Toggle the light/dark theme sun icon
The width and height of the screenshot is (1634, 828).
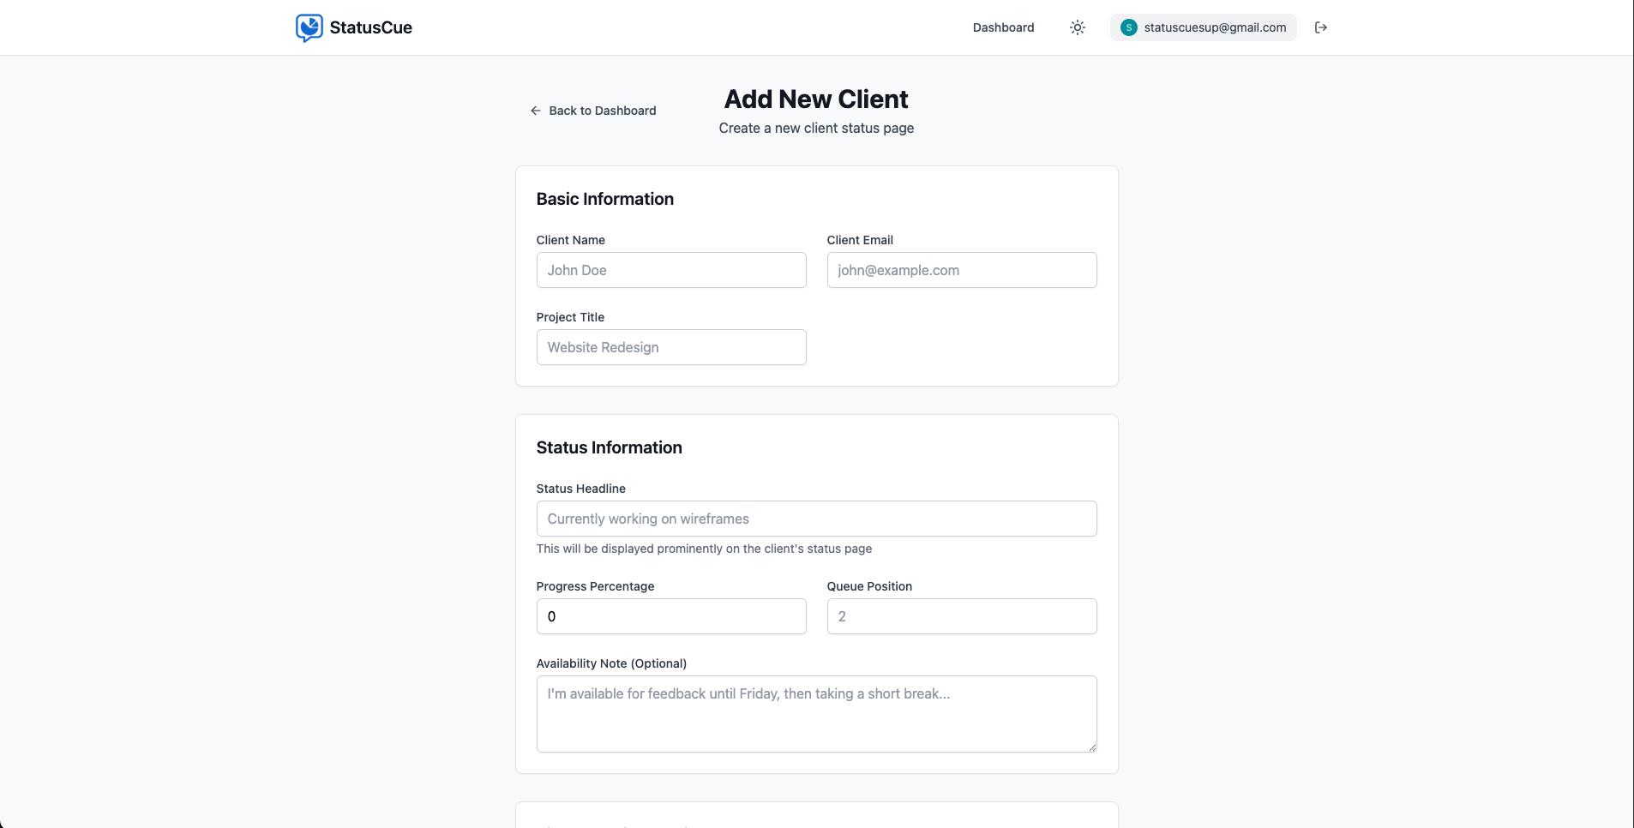coord(1078,27)
